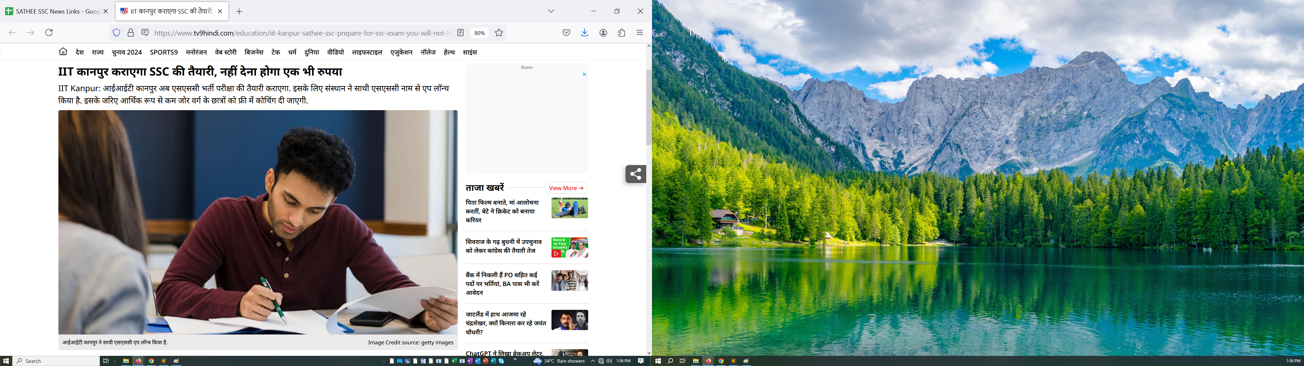
Task: Open Excel shortcut in taskbar toolbar
Action: point(454,361)
